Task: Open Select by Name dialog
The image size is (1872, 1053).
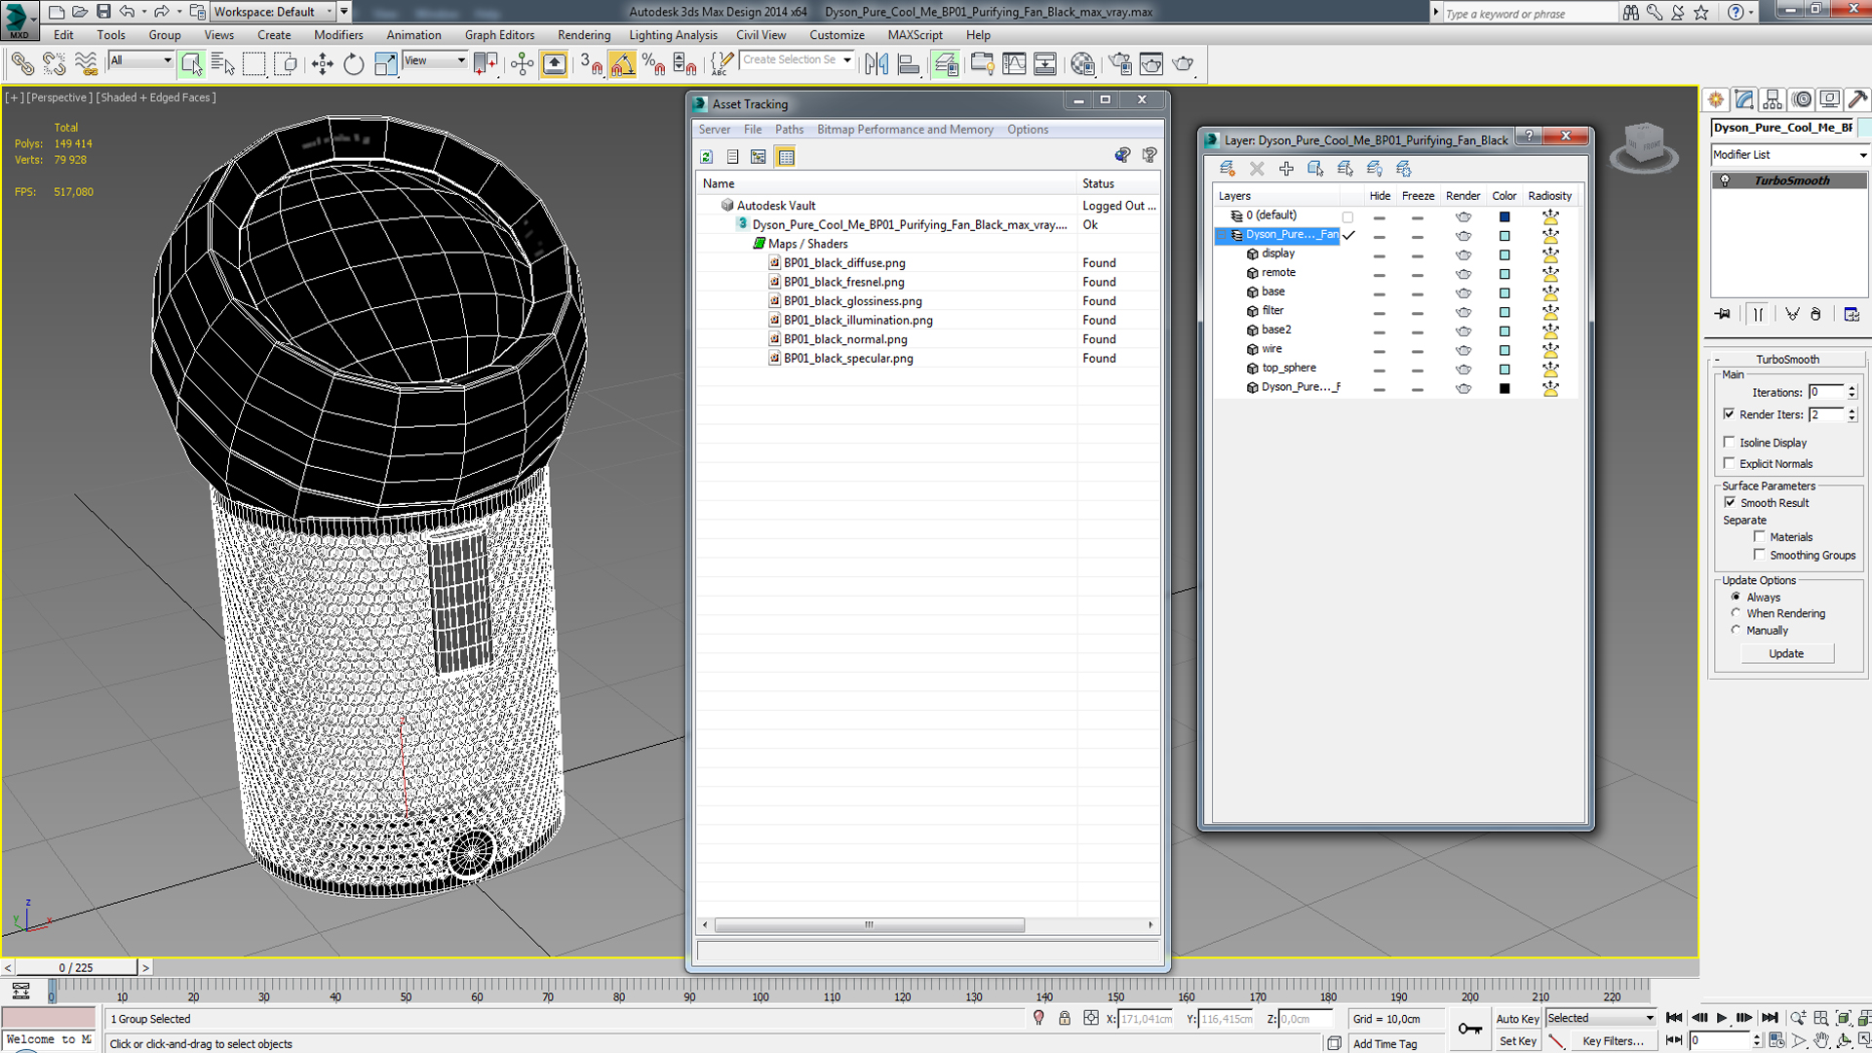Action: click(x=222, y=64)
